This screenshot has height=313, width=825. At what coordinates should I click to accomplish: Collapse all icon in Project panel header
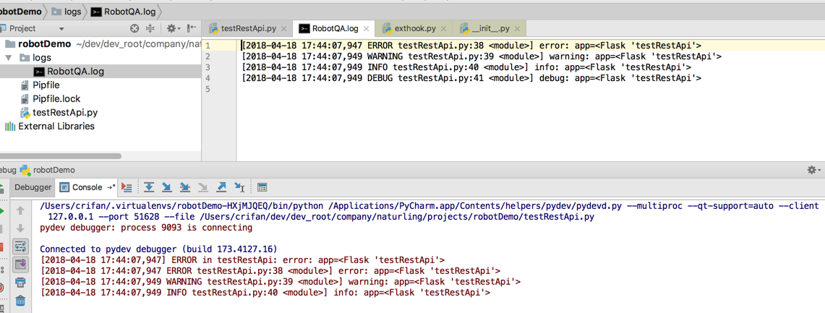click(x=150, y=28)
